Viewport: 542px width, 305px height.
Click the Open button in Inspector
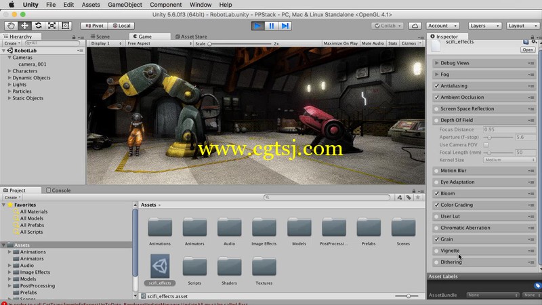(x=528, y=49)
